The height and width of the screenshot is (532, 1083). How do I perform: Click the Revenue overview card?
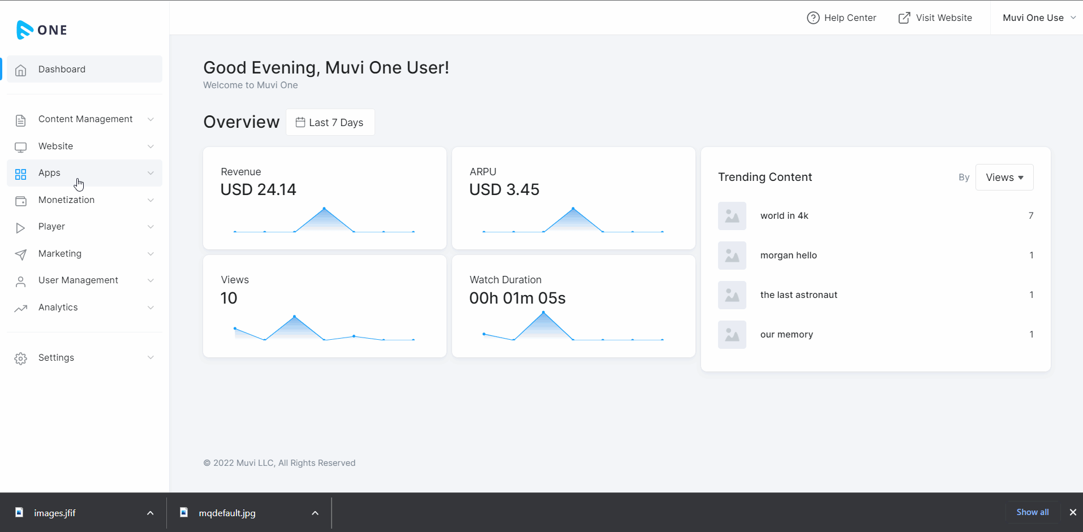coord(324,198)
